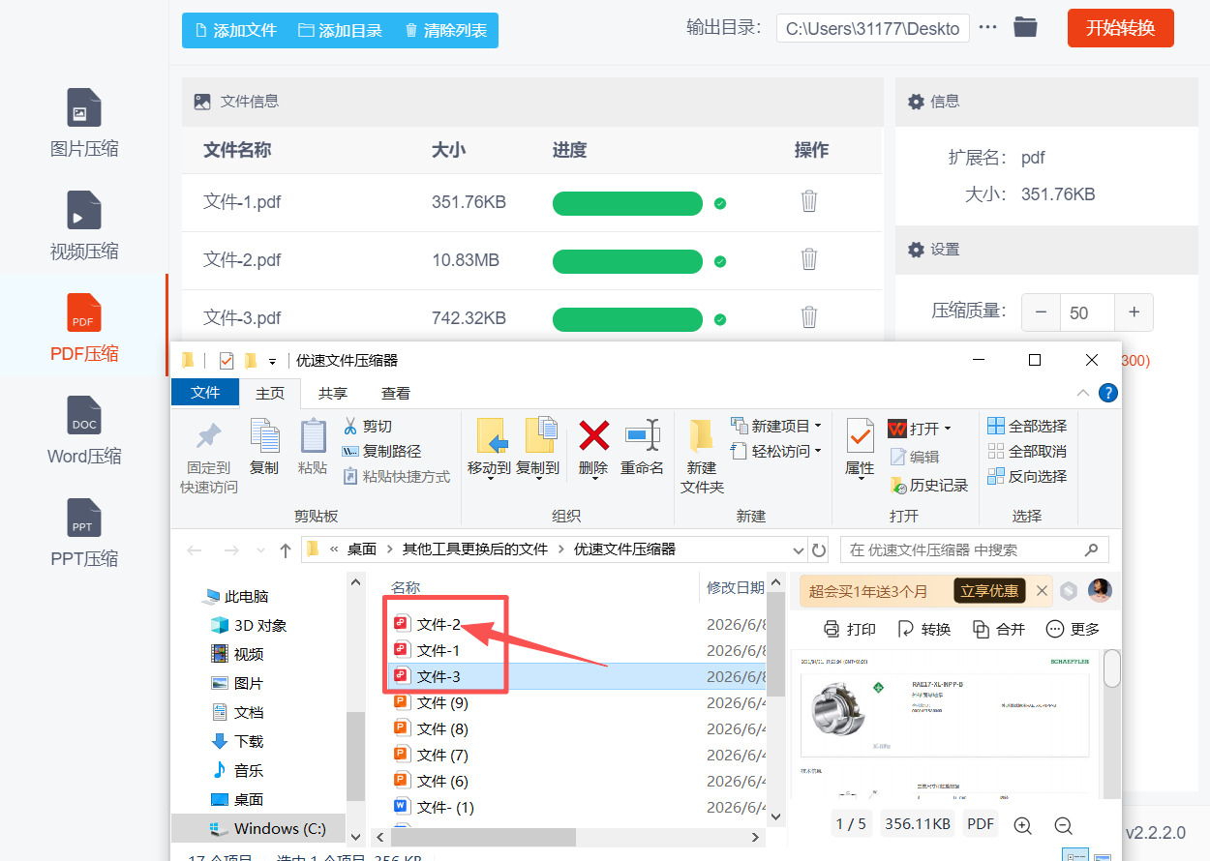The width and height of the screenshot is (1210, 861).
Task: Select 此电脑 in the navigation tree
Action: [x=236, y=597]
